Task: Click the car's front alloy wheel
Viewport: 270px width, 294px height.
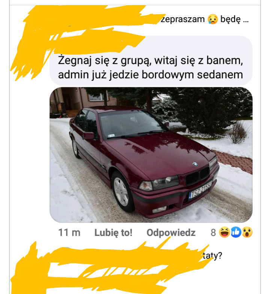Action: click(121, 192)
